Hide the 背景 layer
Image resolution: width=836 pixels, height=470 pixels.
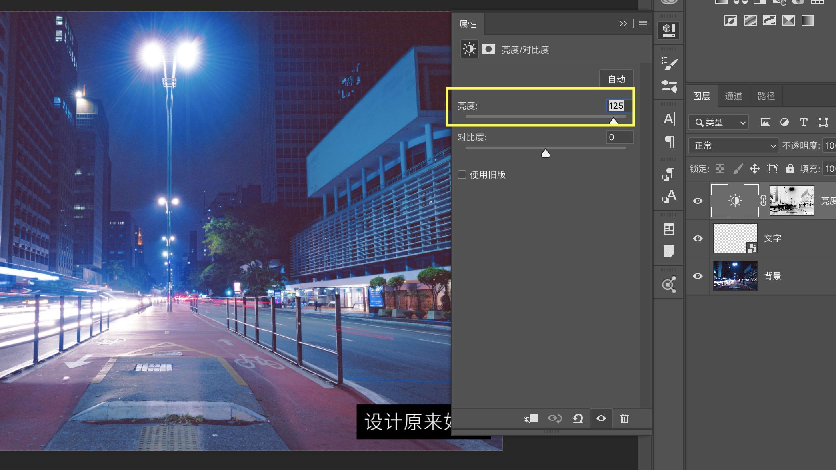point(697,276)
